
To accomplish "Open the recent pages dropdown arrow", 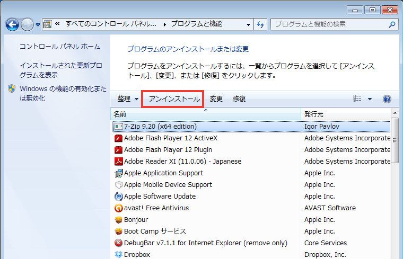I will point(38,25).
